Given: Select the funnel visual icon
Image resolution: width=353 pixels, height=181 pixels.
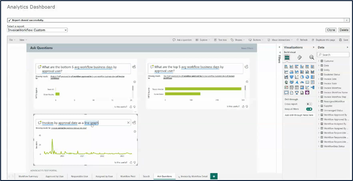Looking at the screenshot, I should pyautogui.click(x=292, y=77).
